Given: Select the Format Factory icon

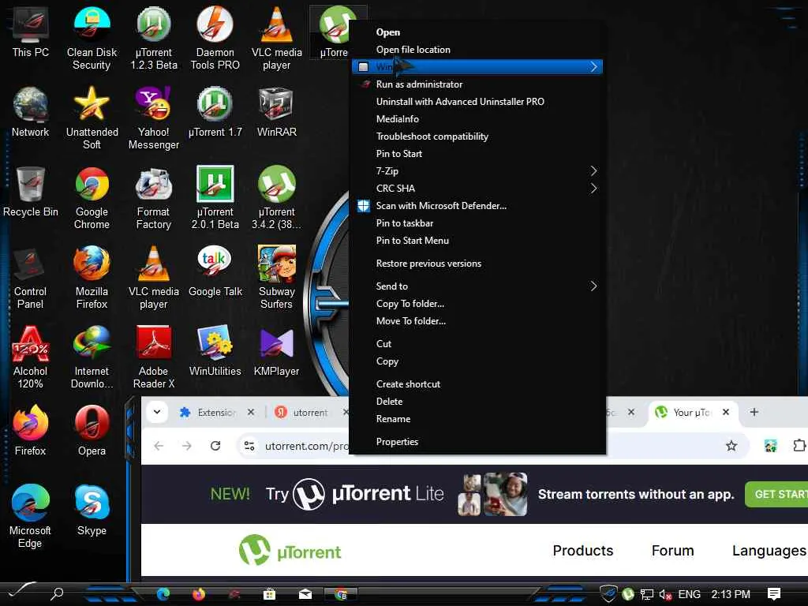Looking at the screenshot, I should coord(154,198).
